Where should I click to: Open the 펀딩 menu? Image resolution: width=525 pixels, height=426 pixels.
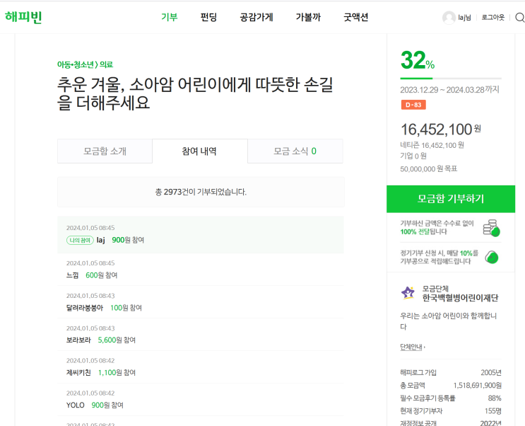(208, 17)
